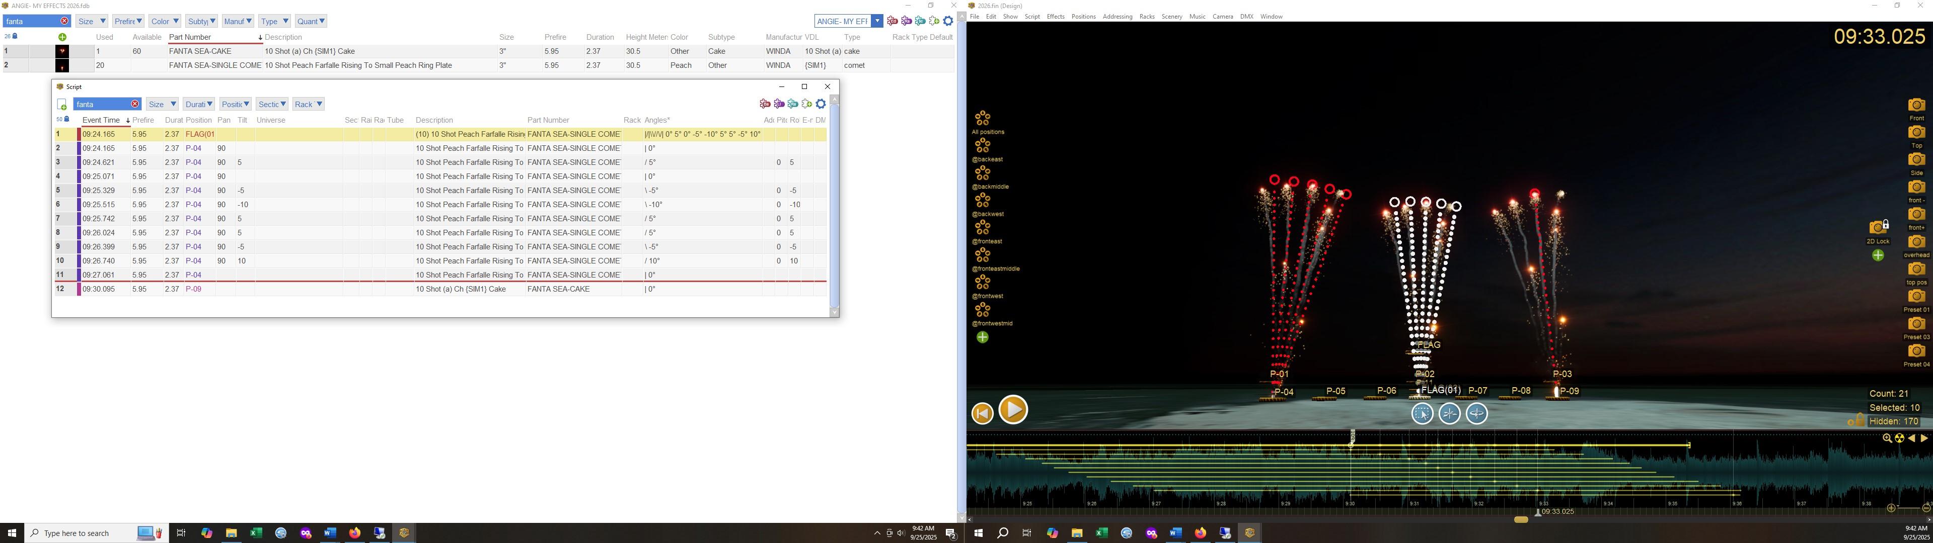The width and height of the screenshot is (1933, 543).
Task: Activate the rectangle selection tool icon
Action: coord(1422,413)
